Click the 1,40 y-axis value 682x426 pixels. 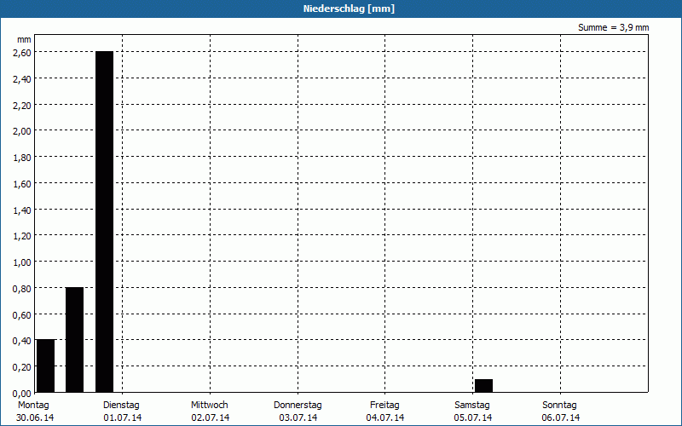point(22,210)
